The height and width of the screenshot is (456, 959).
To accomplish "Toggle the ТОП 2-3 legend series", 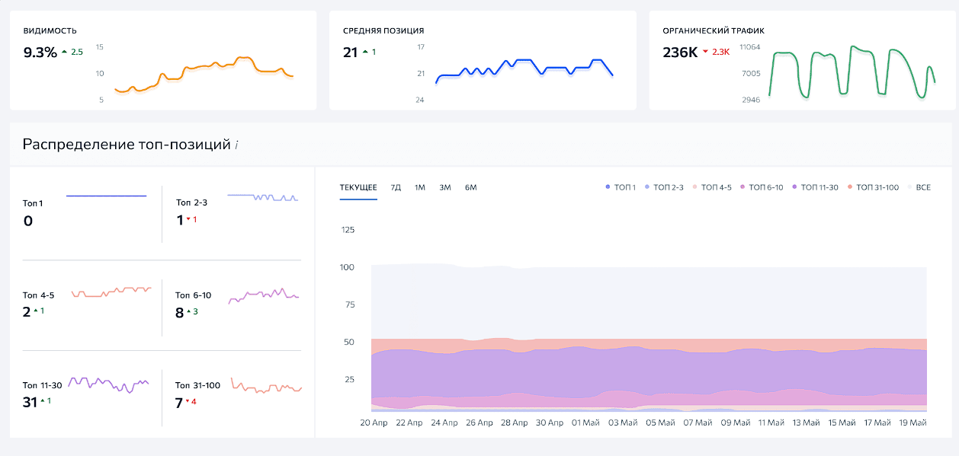I will point(664,187).
